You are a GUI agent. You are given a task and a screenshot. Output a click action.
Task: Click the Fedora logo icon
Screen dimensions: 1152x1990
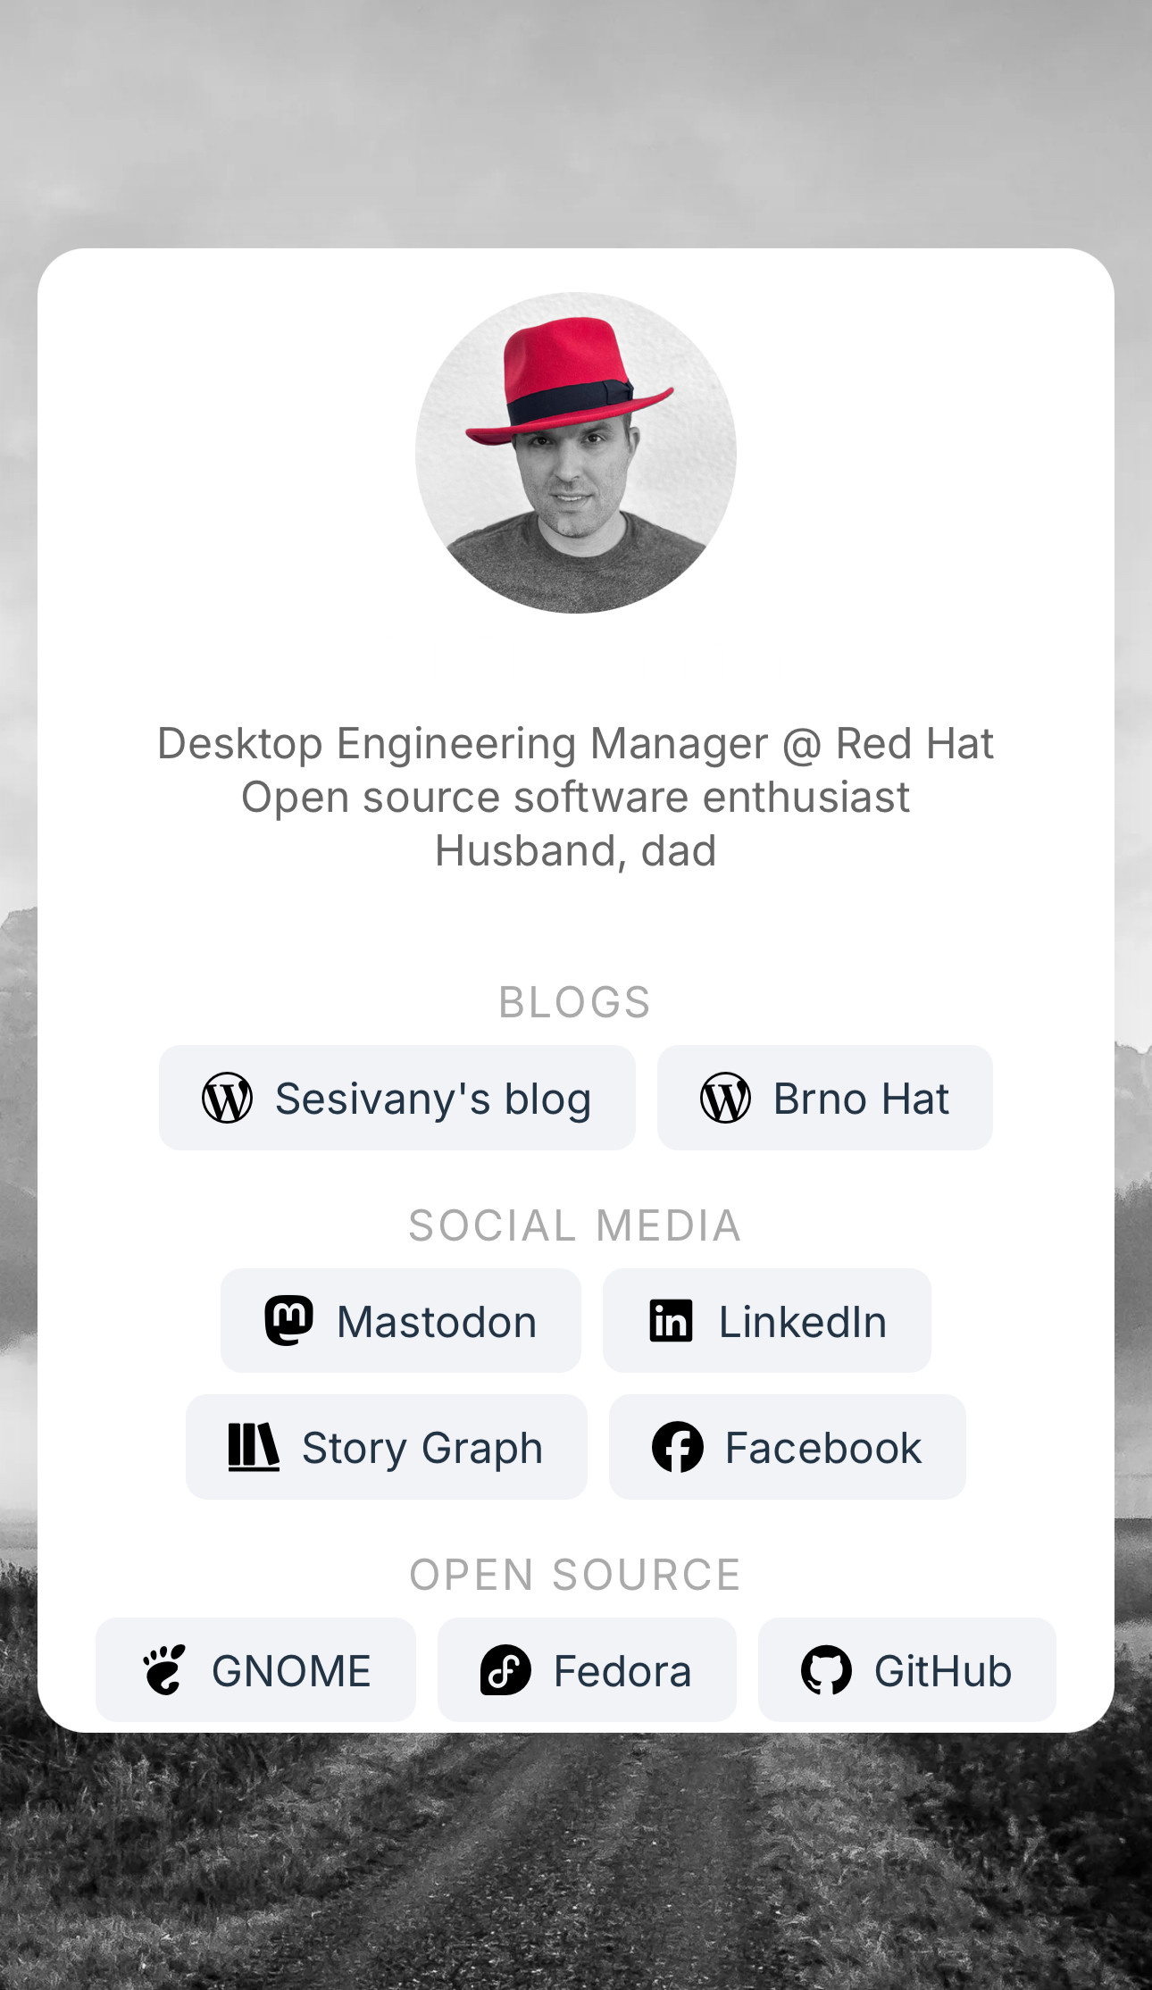coord(505,1669)
